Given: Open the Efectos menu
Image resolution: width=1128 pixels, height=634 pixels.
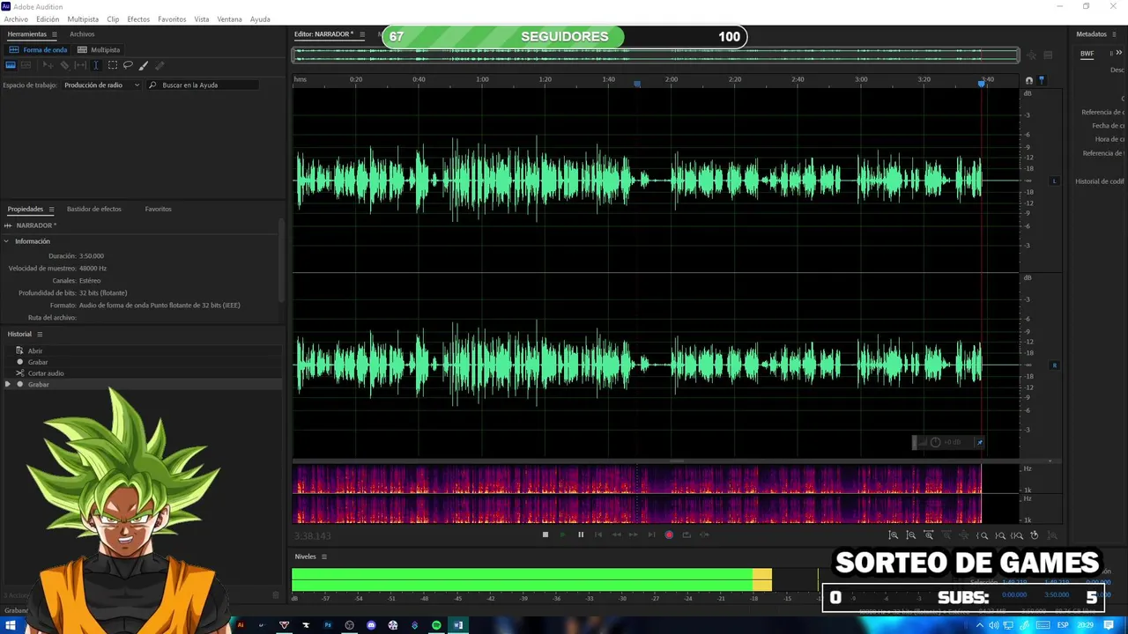Looking at the screenshot, I should [138, 19].
